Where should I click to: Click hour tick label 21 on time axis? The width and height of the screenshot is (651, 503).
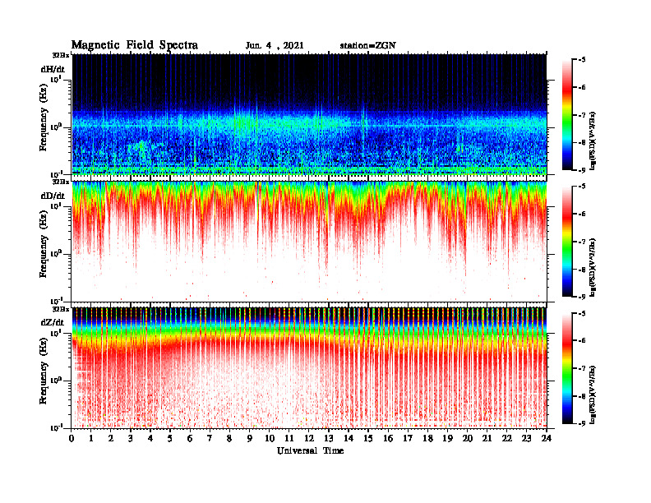487,438
